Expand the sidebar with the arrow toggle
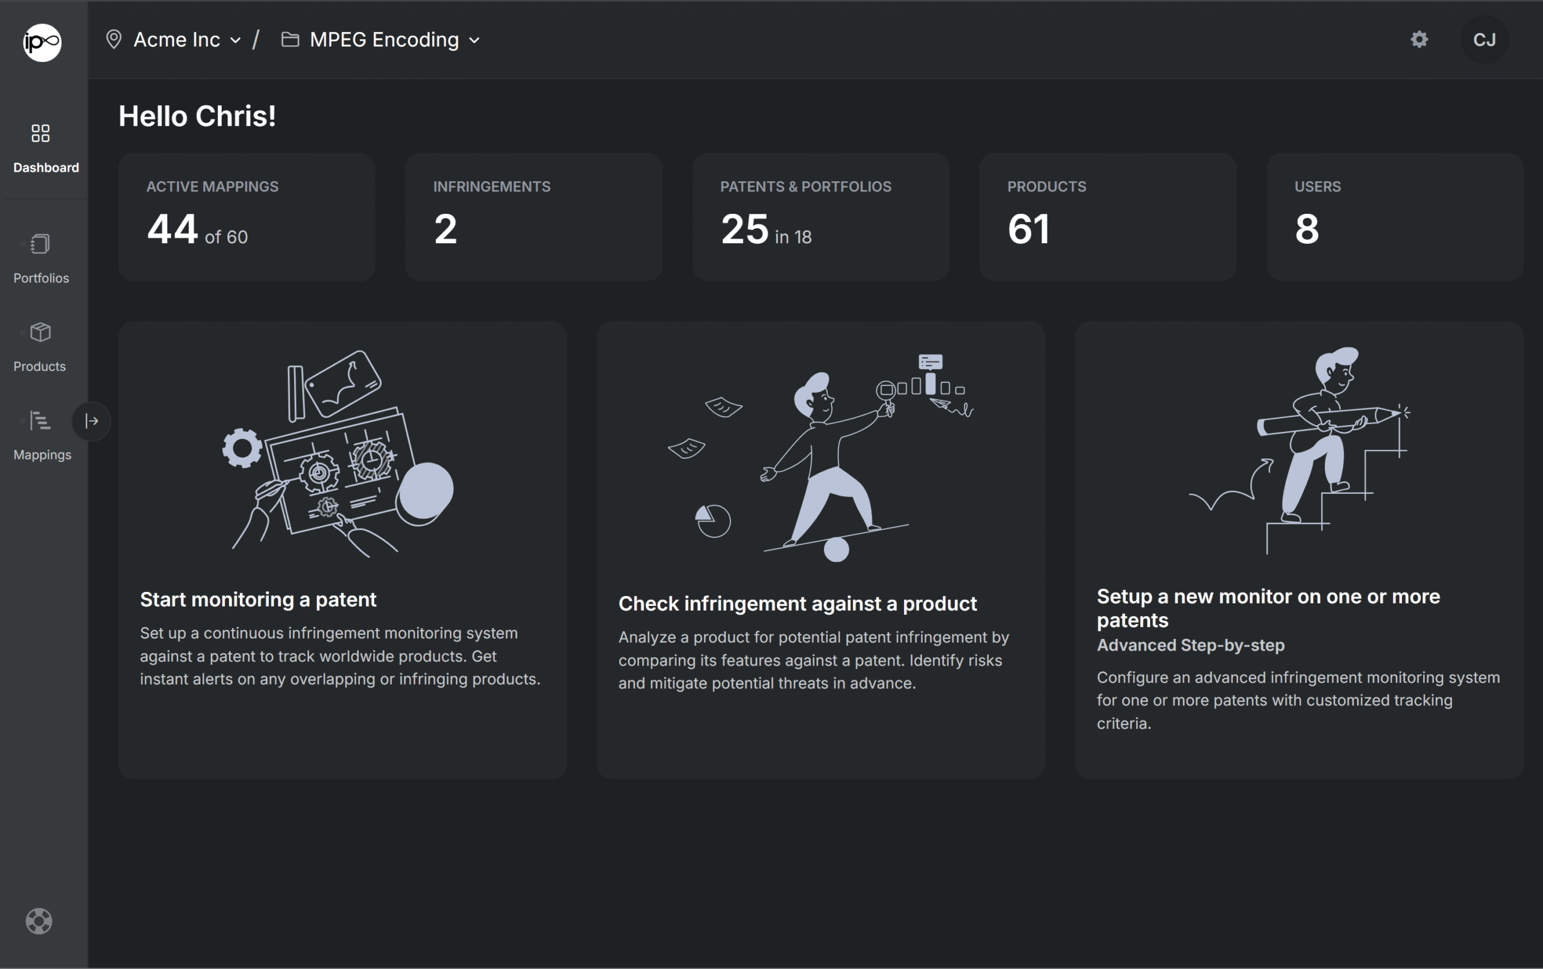 coord(90,421)
